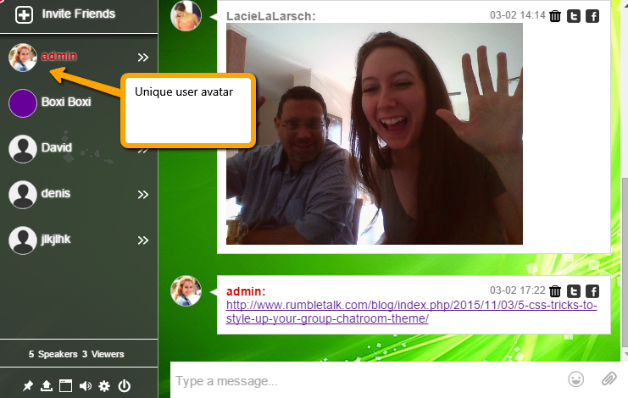This screenshot has width=628, height=398.
Task: Share admin's message on Facebook
Action: pyautogui.click(x=592, y=290)
